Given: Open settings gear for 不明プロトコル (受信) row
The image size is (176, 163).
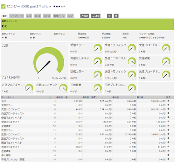Looking at the screenshot, I should (x=168, y=159).
